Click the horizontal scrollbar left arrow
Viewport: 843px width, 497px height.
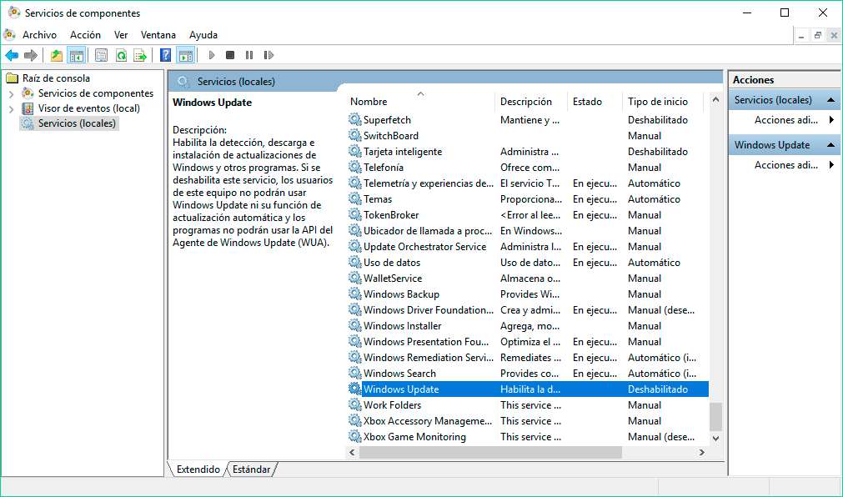coord(352,452)
